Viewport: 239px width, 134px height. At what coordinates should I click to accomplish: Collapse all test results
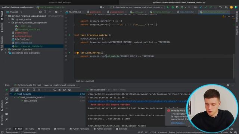click(39, 90)
